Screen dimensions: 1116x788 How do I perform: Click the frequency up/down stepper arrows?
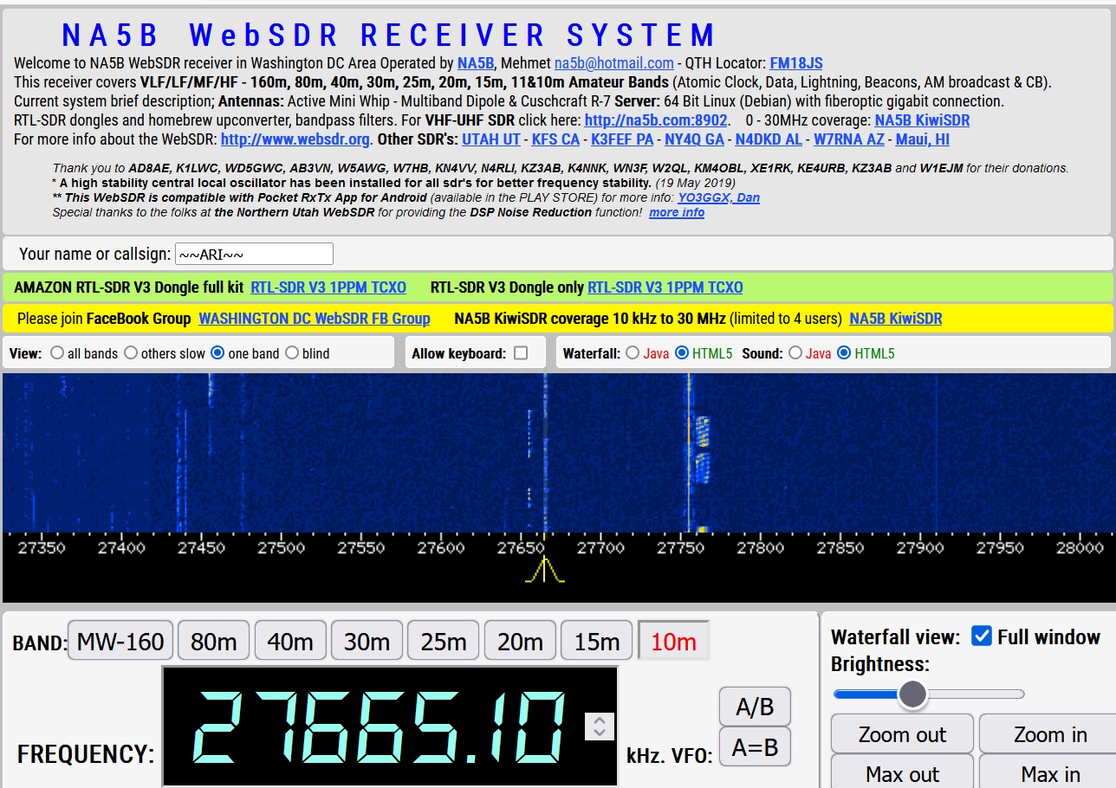(x=600, y=726)
